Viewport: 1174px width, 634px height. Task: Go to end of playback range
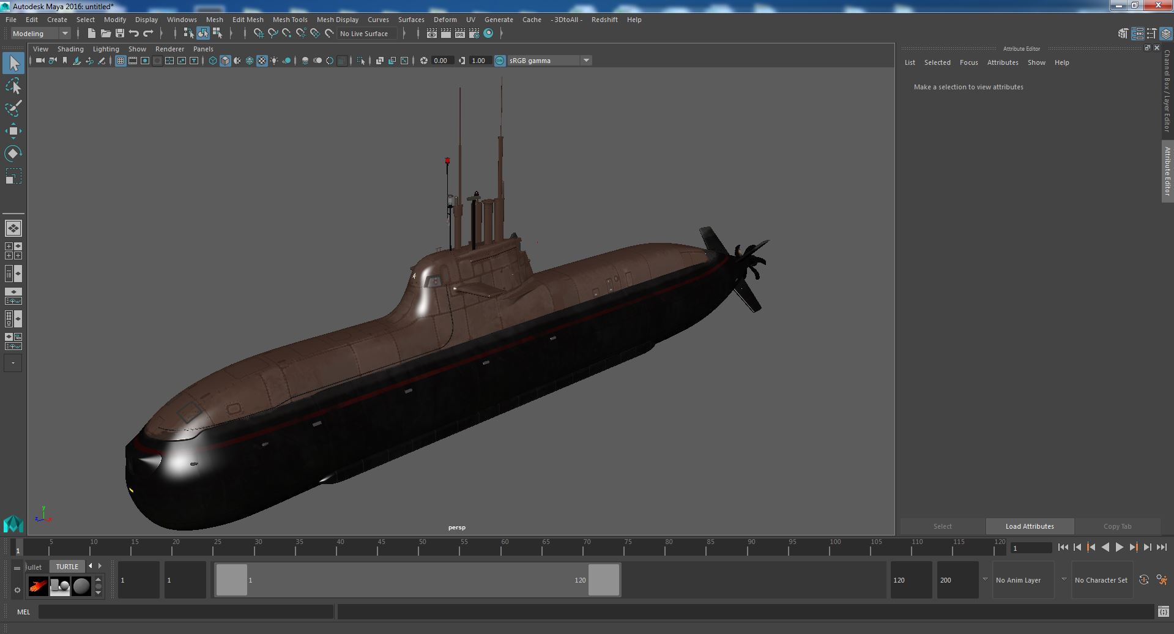coord(1161,548)
